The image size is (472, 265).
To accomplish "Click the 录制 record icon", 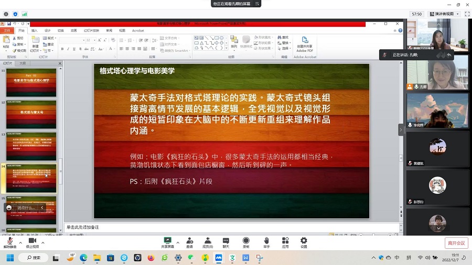I will pyautogui.click(x=246, y=240).
